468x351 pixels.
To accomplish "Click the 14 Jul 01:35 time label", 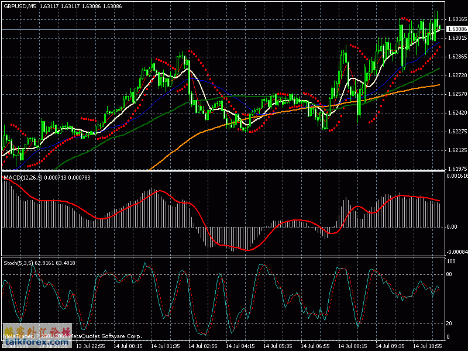I will click(166, 346).
